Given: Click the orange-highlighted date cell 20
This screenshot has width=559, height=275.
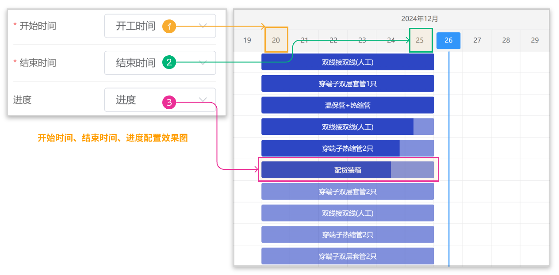Looking at the screenshot, I should tap(276, 40).
